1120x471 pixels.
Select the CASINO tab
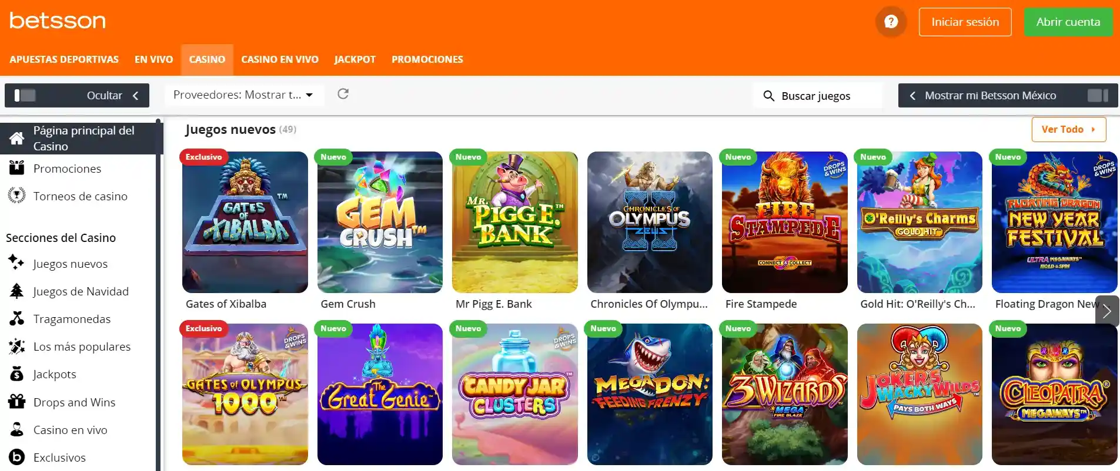207,59
